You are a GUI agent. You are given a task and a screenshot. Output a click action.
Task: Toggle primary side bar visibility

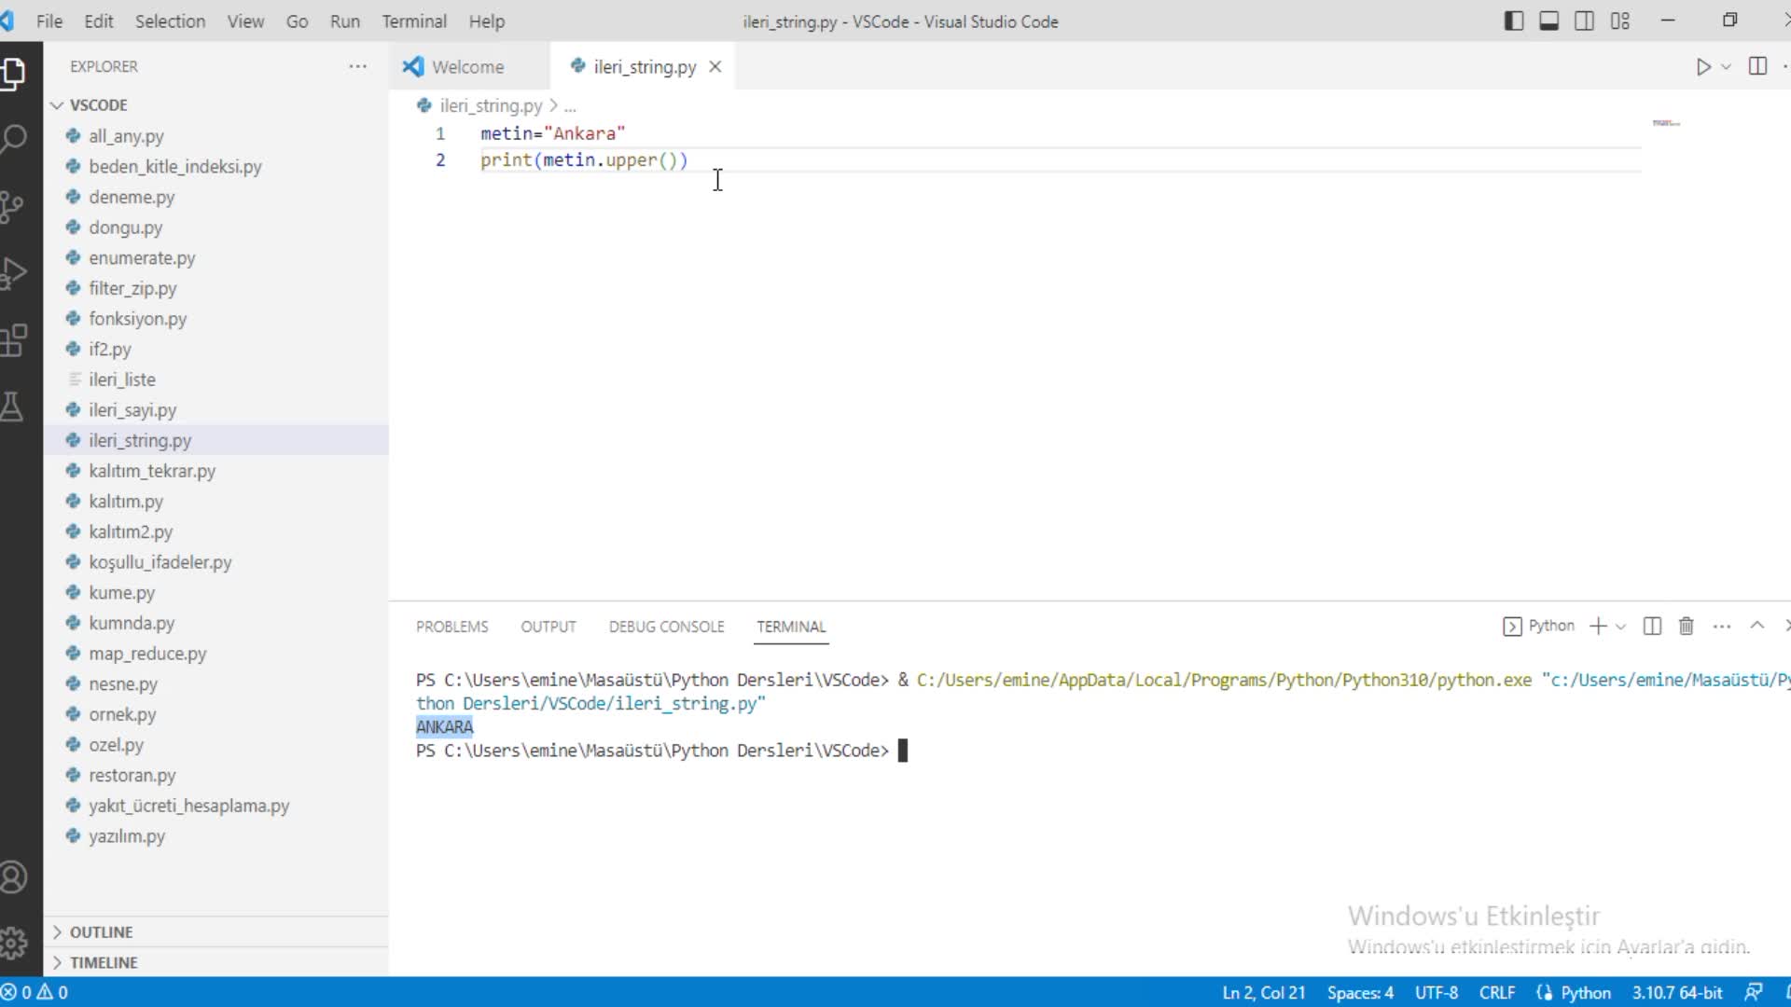1514,21
